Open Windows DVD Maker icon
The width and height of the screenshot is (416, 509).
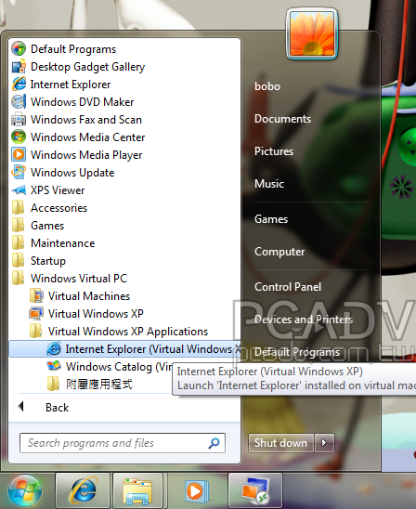point(19,102)
